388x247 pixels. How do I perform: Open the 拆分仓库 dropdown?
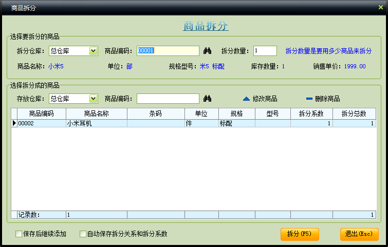click(94, 51)
